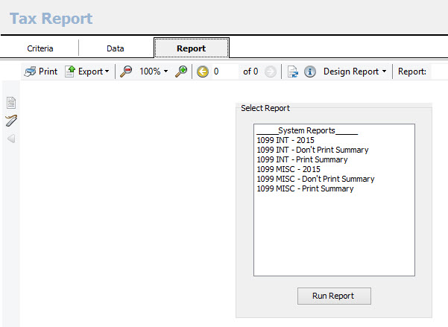Image resolution: width=448 pixels, height=327 pixels.
Task: Click the refresh report icon
Action: point(293,72)
